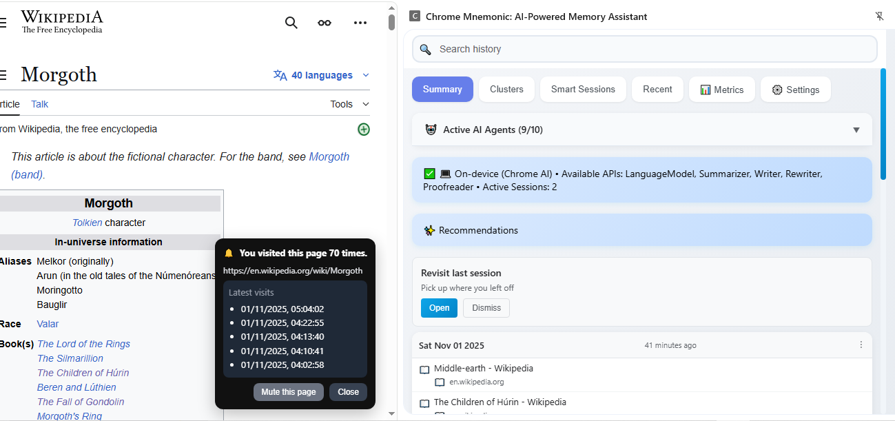The image size is (895, 421).
Task: Click the Metrics bar chart icon
Action: click(706, 90)
